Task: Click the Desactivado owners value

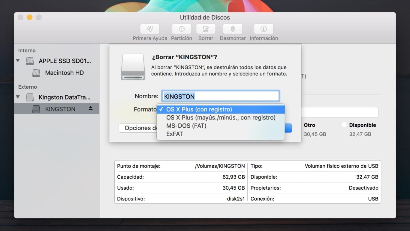Action: pyautogui.click(x=363, y=188)
